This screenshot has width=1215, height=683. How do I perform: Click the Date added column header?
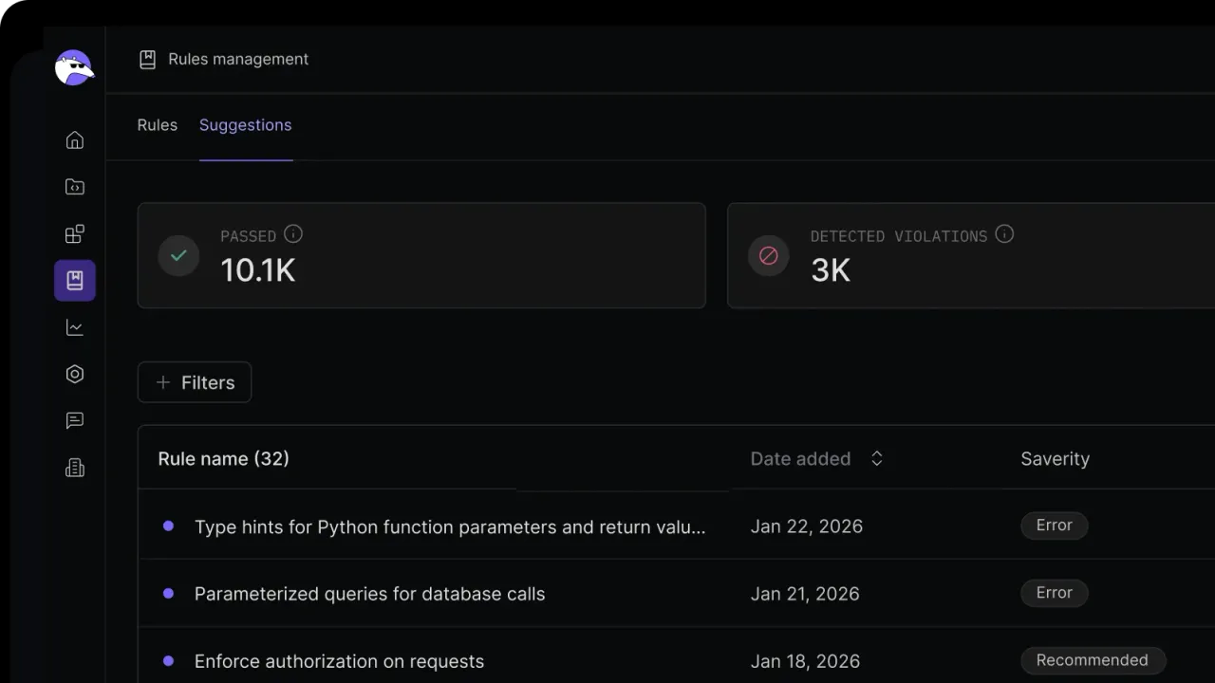click(800, 459)
